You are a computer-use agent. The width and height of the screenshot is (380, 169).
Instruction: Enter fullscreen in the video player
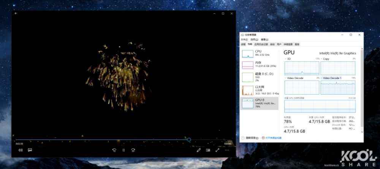coord(217,150)
